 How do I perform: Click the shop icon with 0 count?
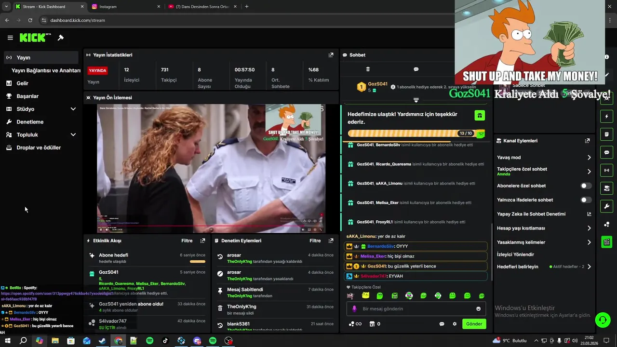(x=375, y=324)
